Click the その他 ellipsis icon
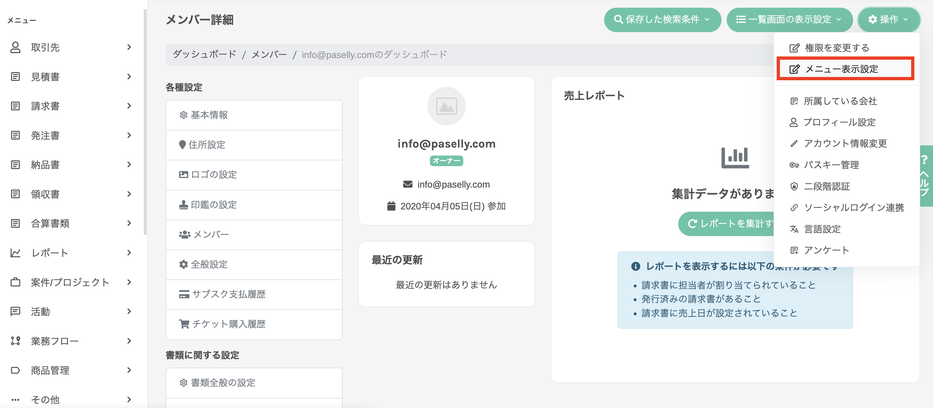Viewport: 933px width, 408px height. (x=15, y=400)
